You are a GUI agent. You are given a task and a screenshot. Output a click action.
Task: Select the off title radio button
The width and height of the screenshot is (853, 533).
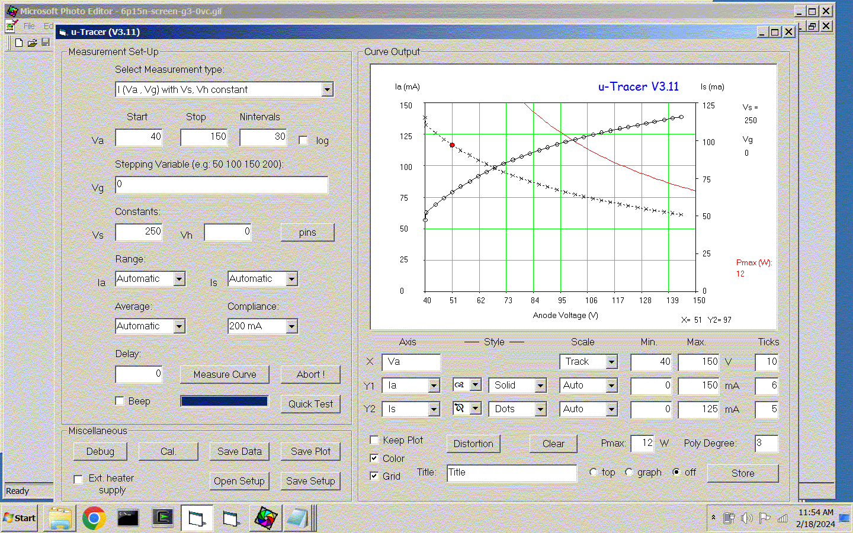point(676,472)
